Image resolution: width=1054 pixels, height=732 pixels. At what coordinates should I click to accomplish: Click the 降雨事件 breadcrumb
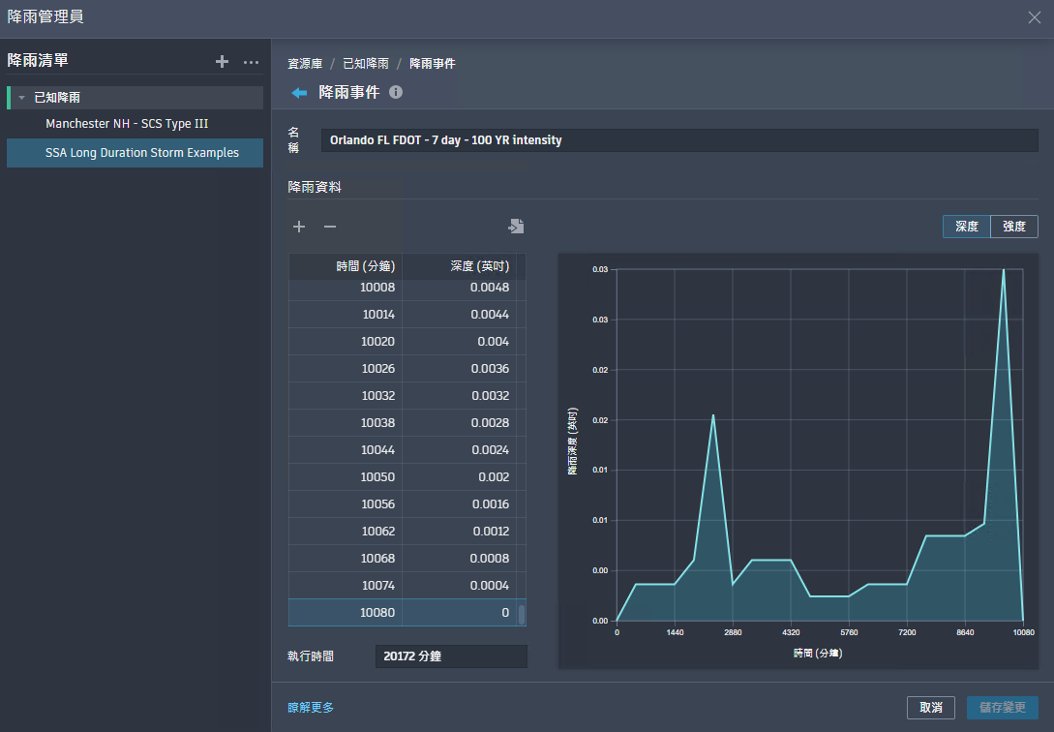pyautogui.click(x=433, y=63)
